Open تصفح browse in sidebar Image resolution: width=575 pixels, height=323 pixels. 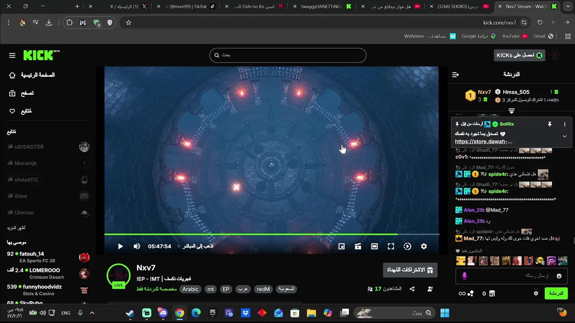[x=22, y=93]
